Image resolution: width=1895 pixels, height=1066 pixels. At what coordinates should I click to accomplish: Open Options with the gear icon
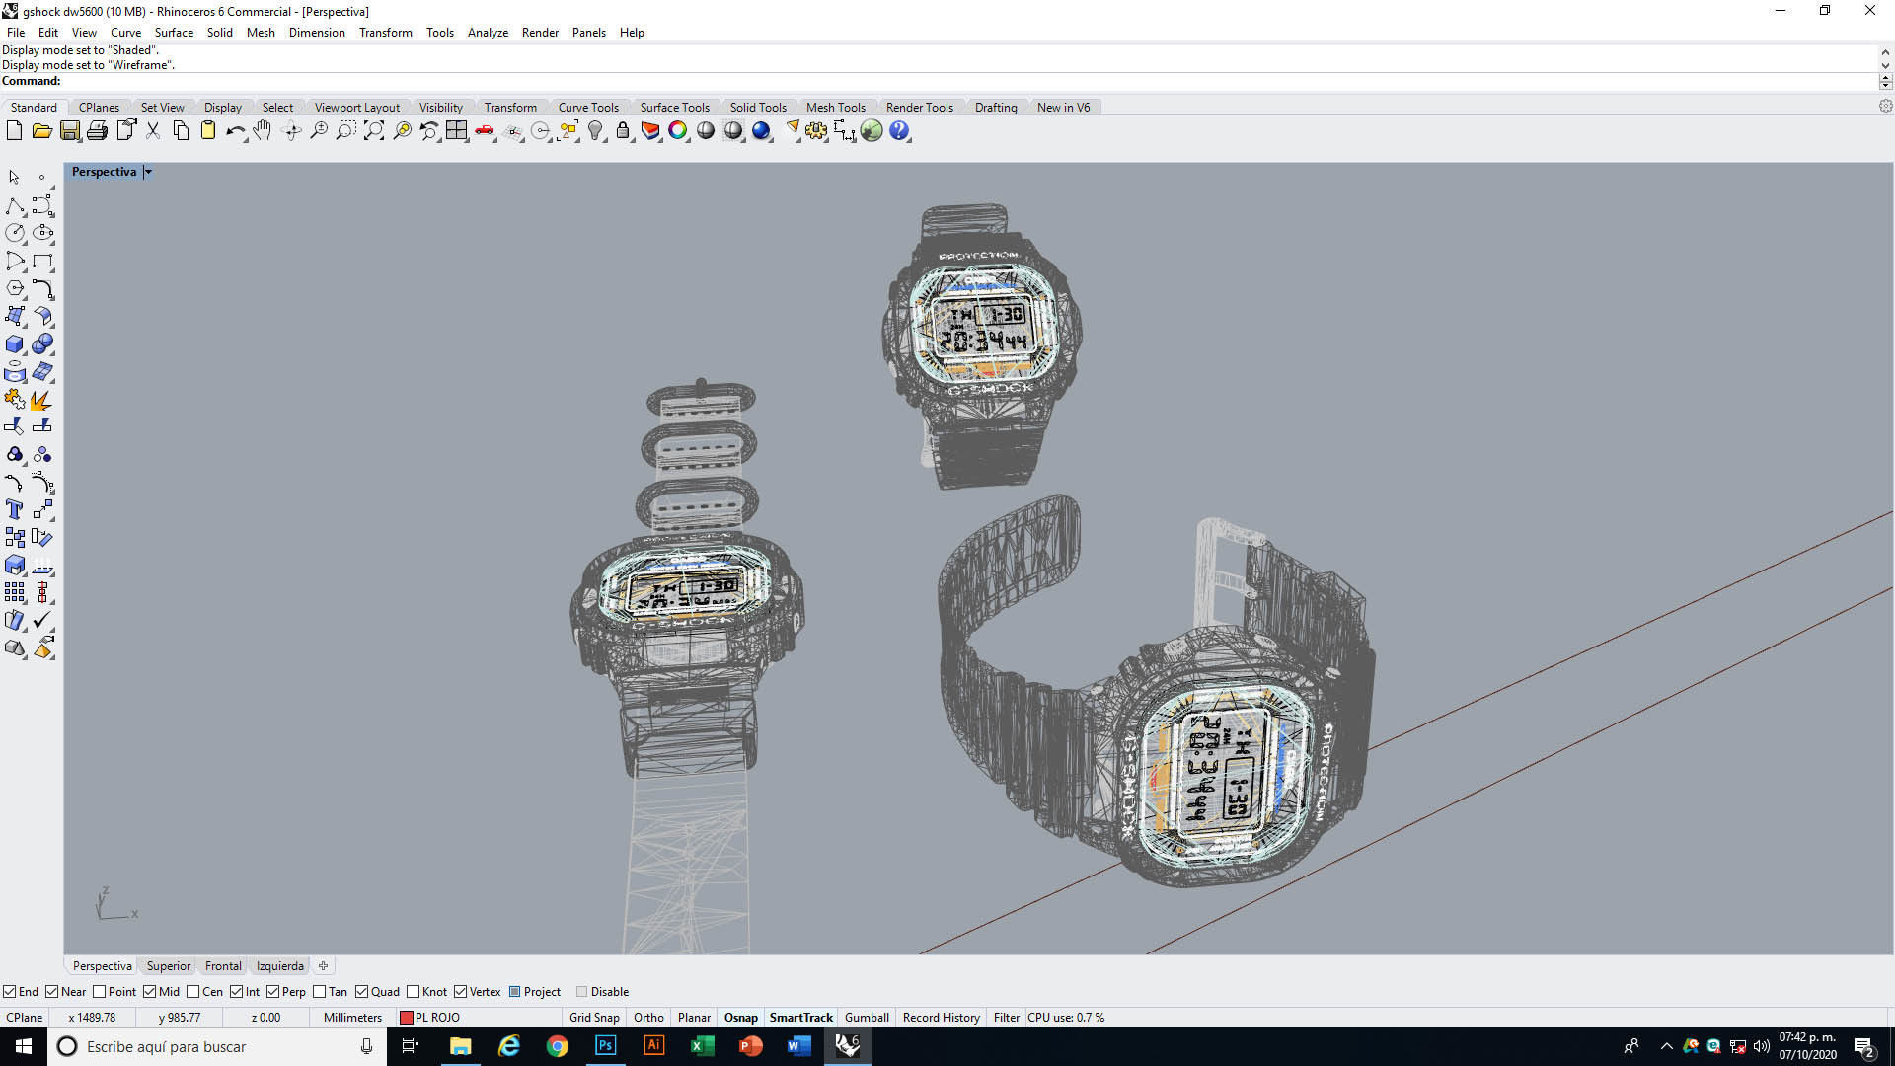(816, 130)
